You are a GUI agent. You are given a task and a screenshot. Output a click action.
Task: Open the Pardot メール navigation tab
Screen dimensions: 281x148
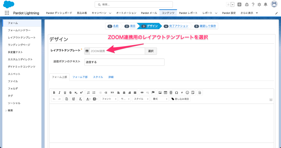click(x=149, y=13)
